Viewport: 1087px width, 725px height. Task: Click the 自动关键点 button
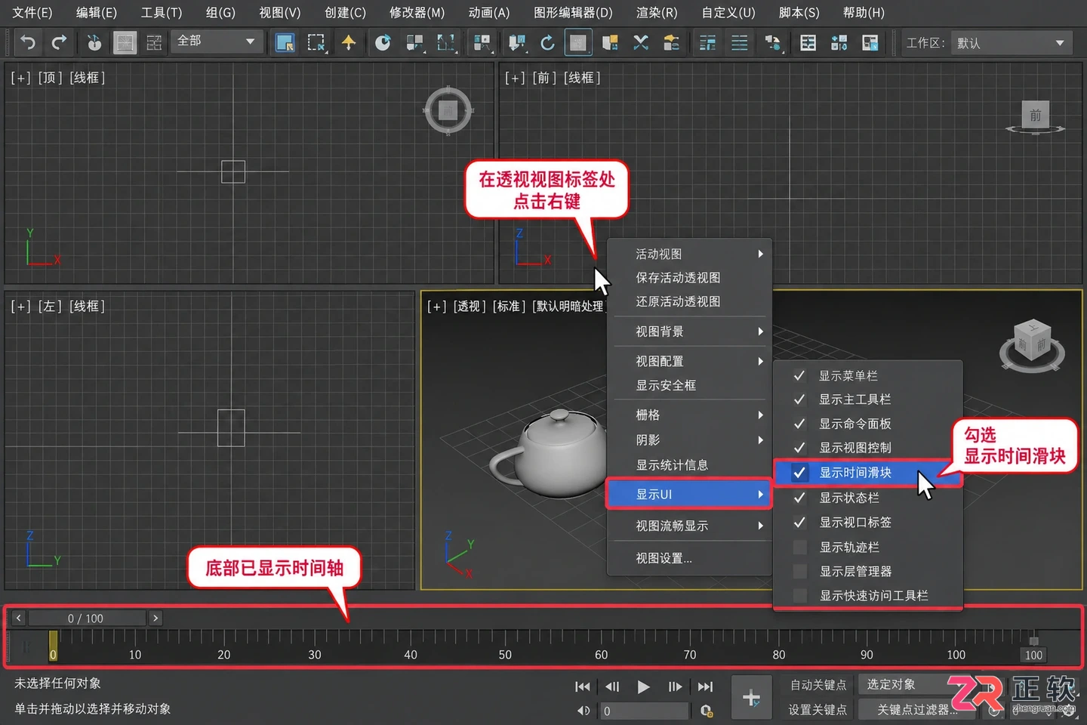click(818, 685)
